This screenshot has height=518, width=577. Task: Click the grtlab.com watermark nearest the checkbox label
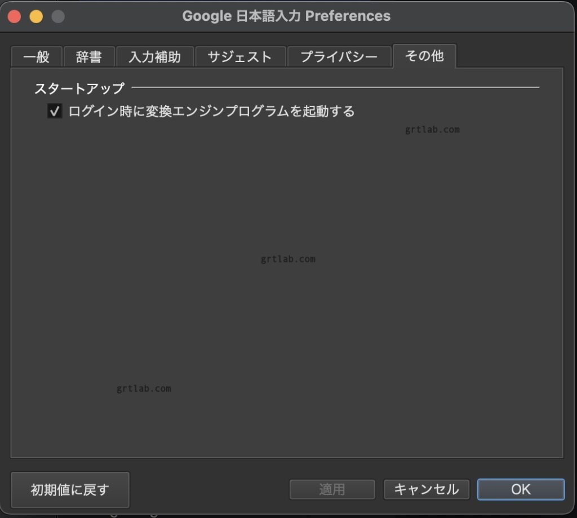click(432, 130)
